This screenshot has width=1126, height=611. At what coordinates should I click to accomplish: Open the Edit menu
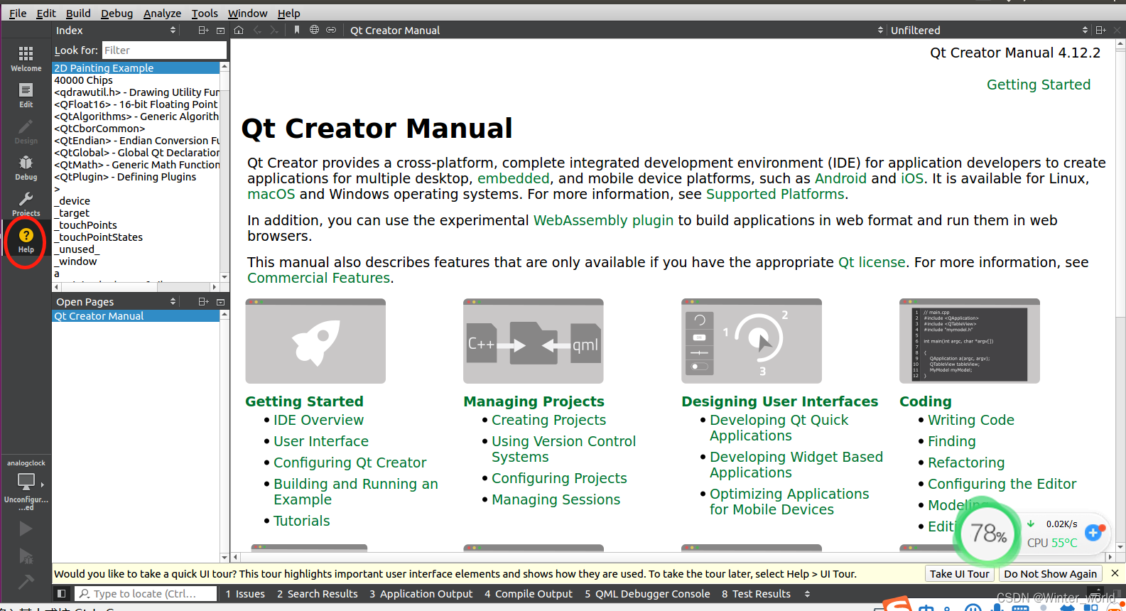point(46,13)
